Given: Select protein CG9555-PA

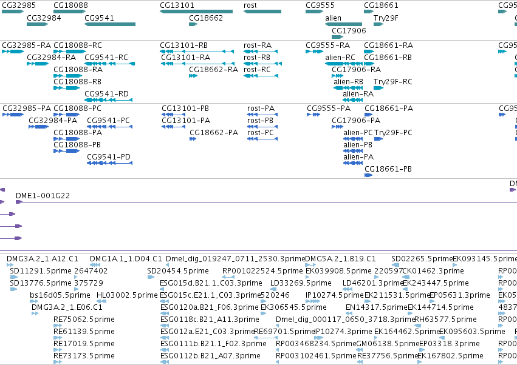Looking at the screenshot, I should coord(329,109).
